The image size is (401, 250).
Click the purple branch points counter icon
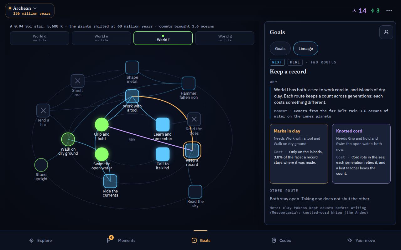[x=354, y=11]
